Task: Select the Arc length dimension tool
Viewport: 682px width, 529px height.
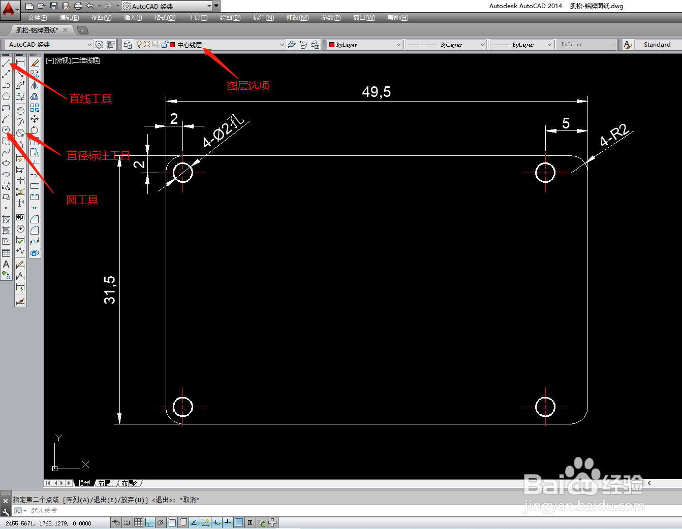Action: coord(20,85)
